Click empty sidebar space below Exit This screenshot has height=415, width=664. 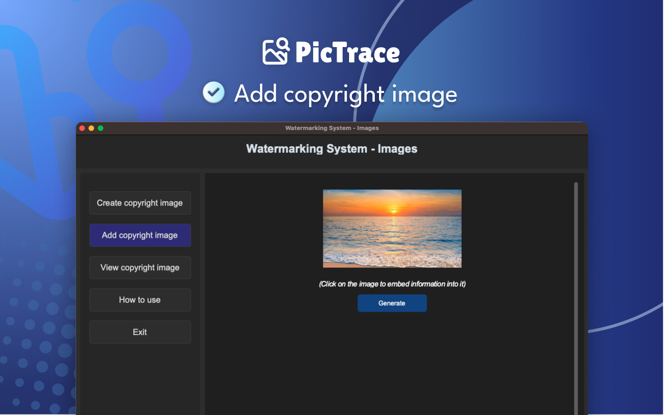tap(140, 378)
